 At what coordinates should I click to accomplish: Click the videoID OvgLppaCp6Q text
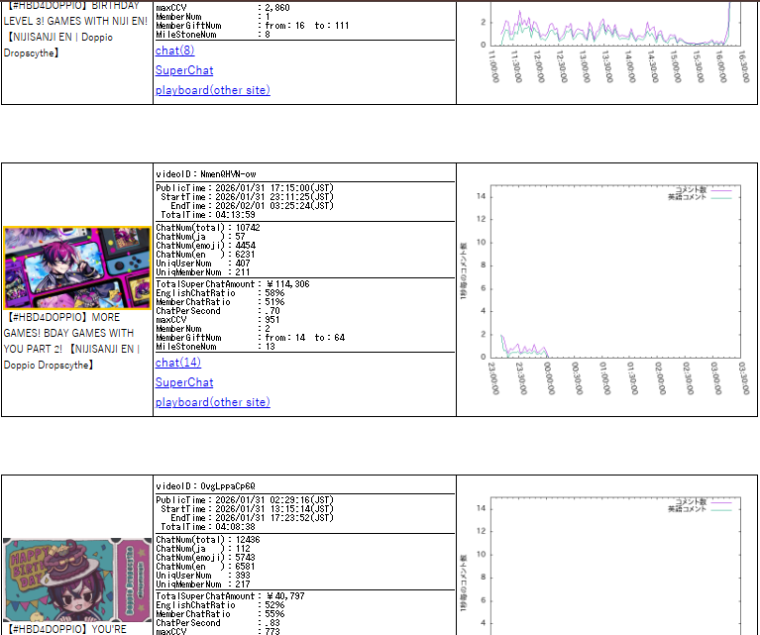click(x=205, y=486)
